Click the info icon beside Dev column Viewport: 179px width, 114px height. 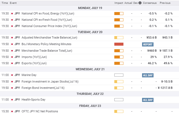(140, 3)
